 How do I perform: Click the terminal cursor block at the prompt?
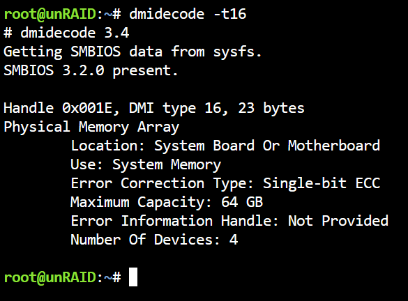[133, 277]
